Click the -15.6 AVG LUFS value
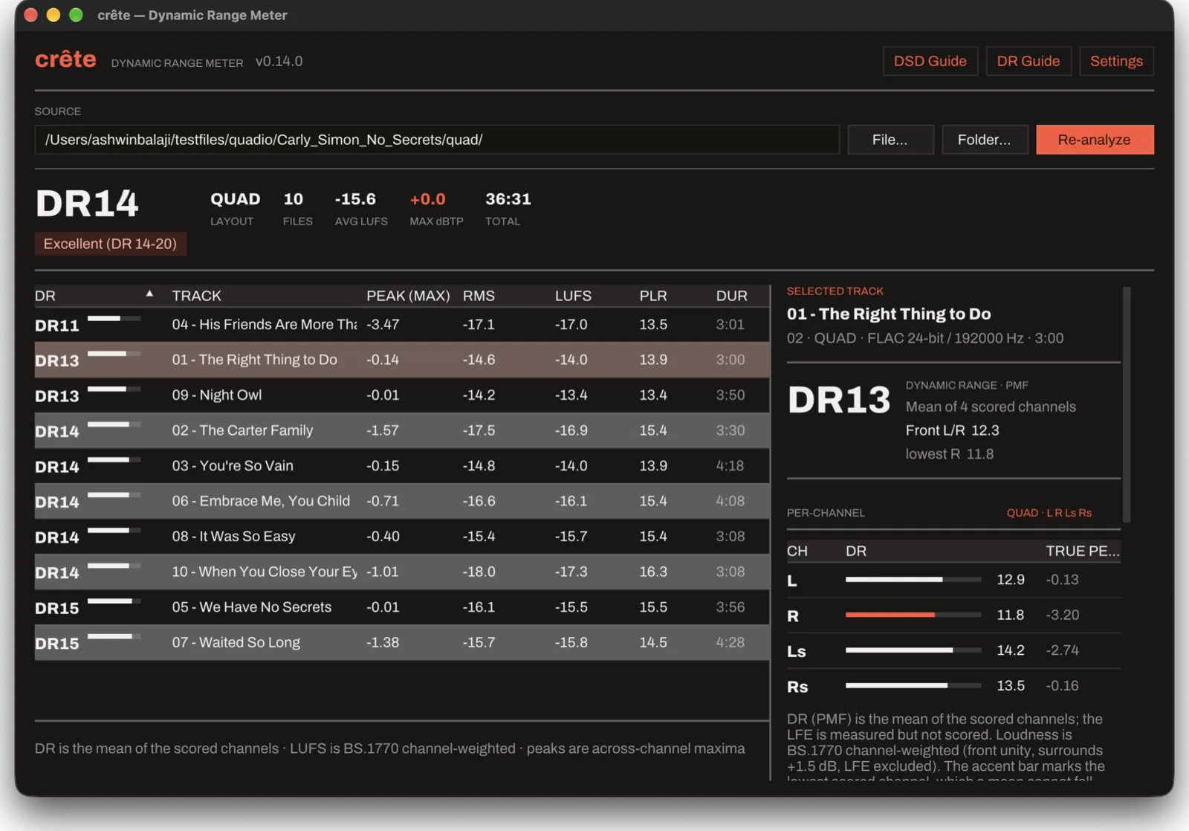Viewport: 1189px width, 831px height. (355, 199)
